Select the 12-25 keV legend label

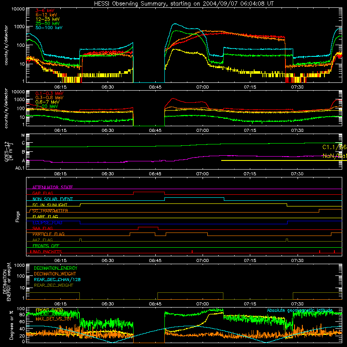tap(47, 19)
